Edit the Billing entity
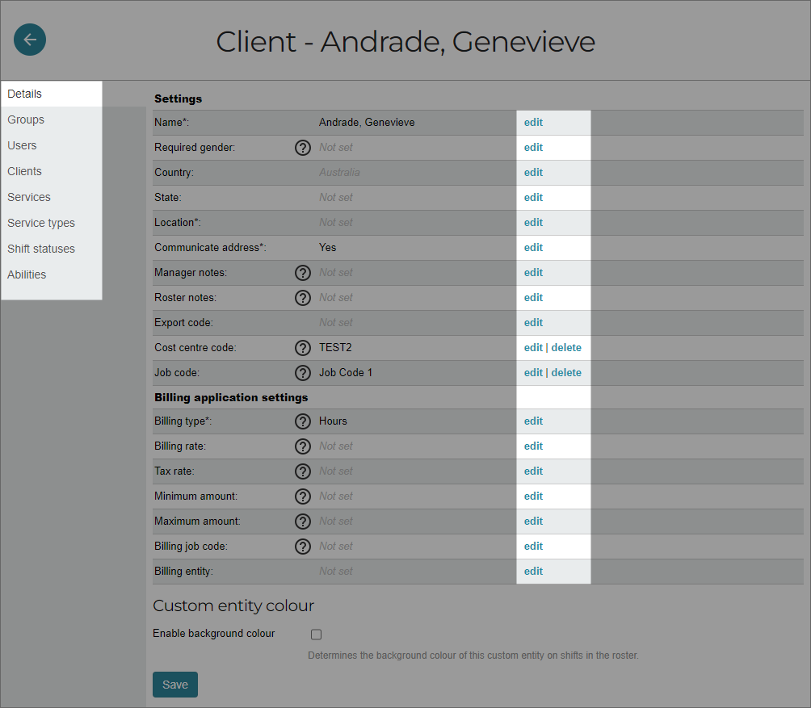Screen dimensions: 811x708 click(x=533, y=572)
